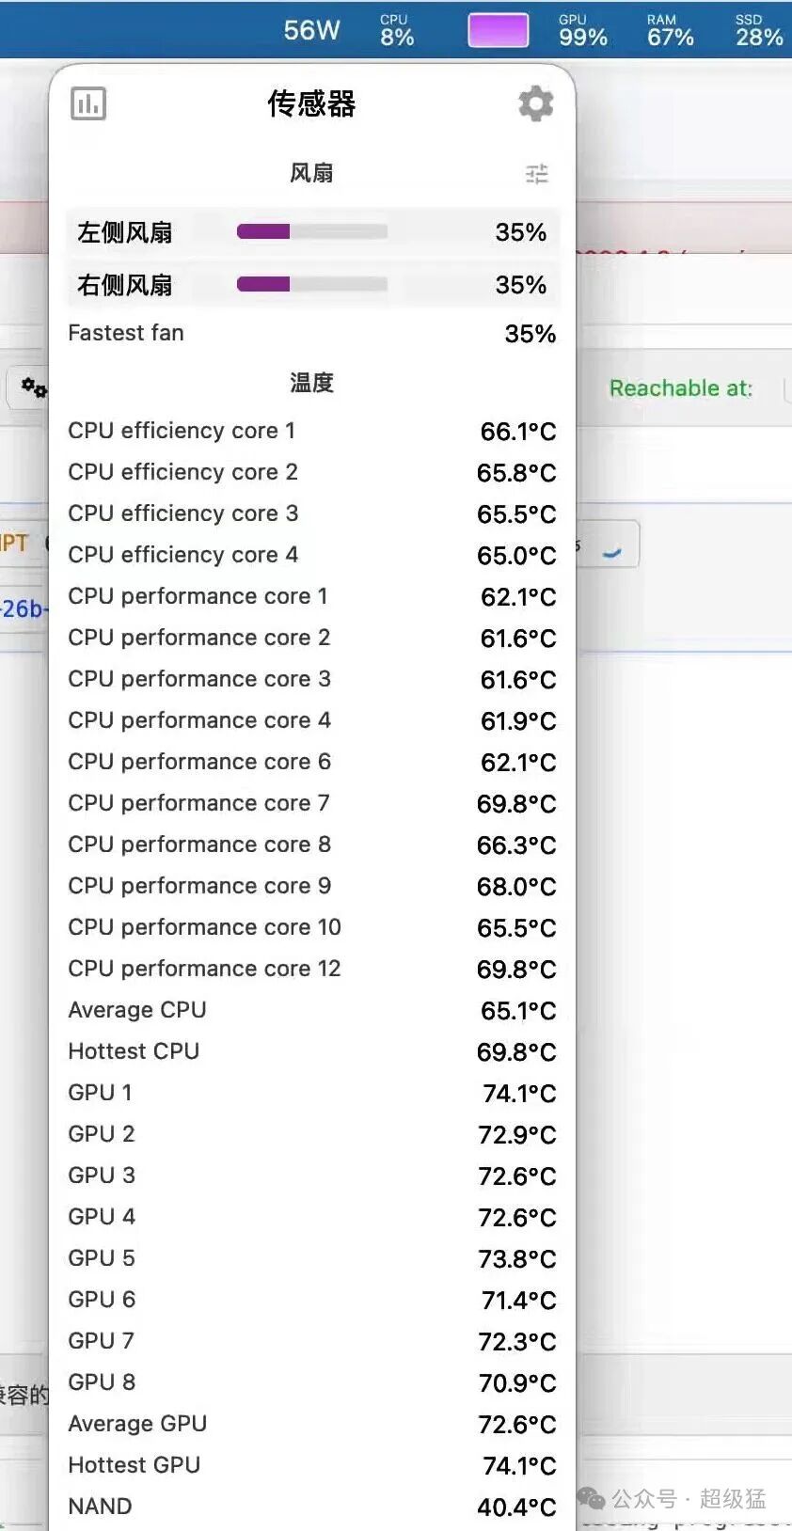Select the Fastest fan row
792x1531 pixels.
pos(312,333)
